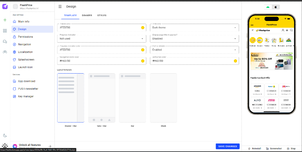This screenshot has width=302, height=152.
Task: Click the user account icon in phone preview
Action: [x=283, y=30]
